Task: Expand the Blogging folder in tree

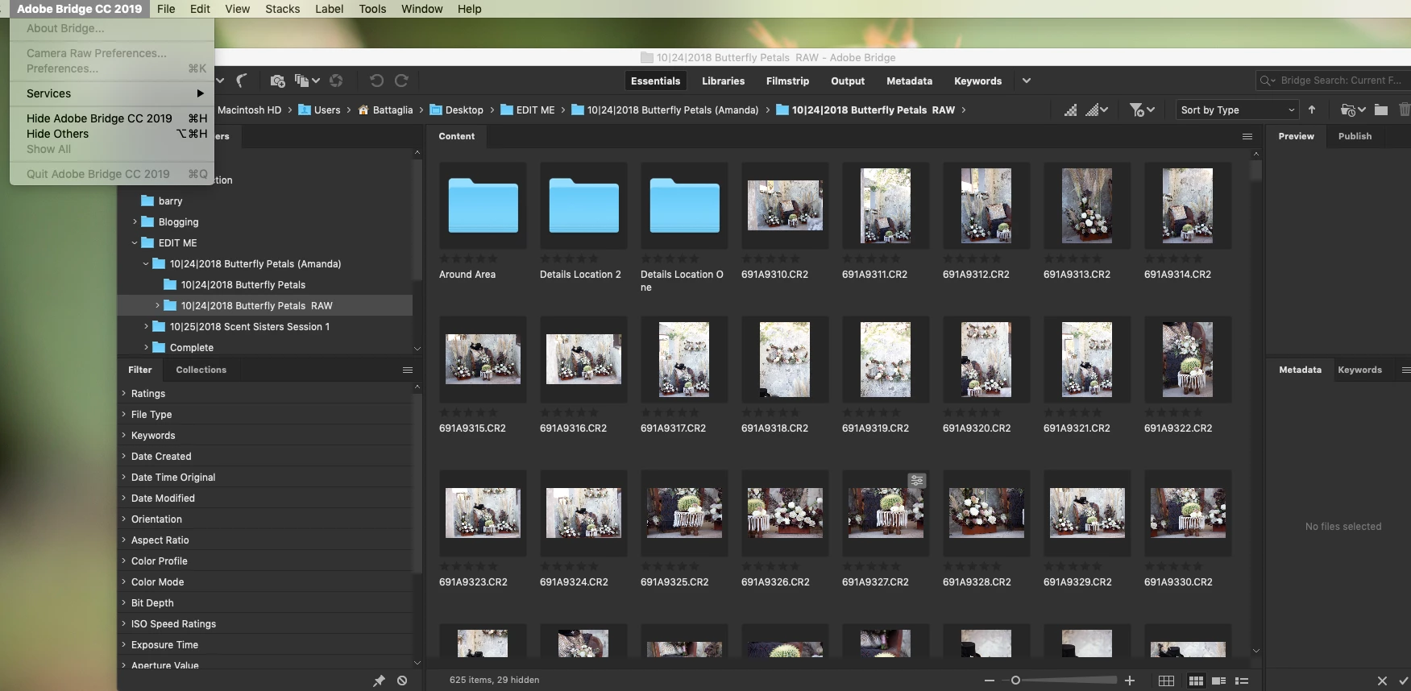Action: point(135,221)
